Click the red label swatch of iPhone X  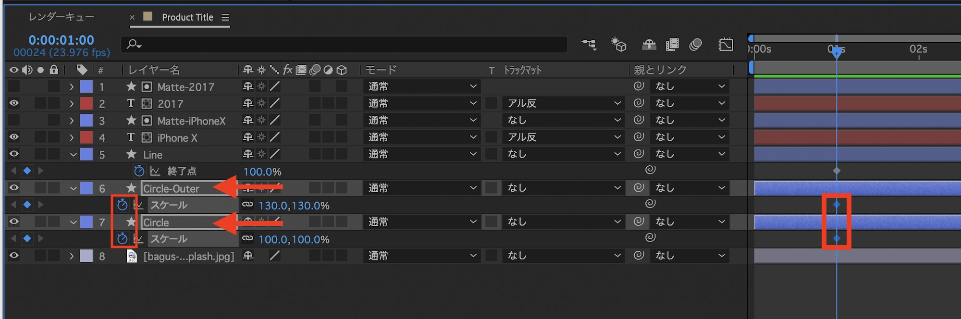point(86,137)
